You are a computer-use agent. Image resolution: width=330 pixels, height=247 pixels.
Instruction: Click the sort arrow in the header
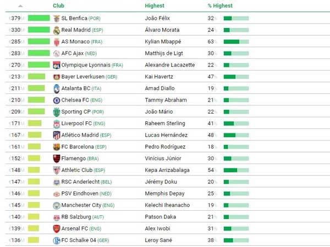(21, 6)
